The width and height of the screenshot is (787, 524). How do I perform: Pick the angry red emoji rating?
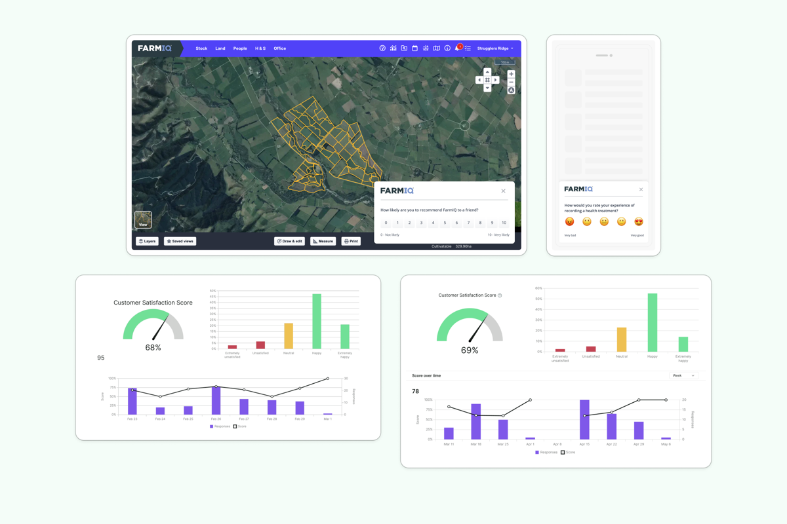(569, 221)
